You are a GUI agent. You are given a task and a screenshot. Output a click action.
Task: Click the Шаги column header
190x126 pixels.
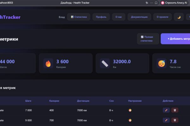pyautogui.click(x=28, y=101)
